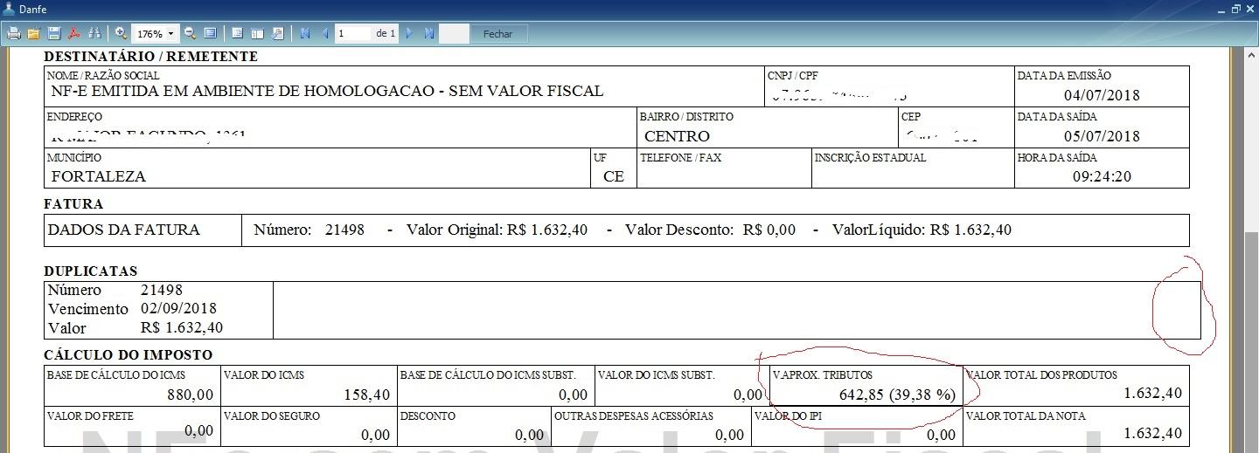This screenshot has width=1259, height=453.
Task: Go to the next page
Action: (409, 33)
